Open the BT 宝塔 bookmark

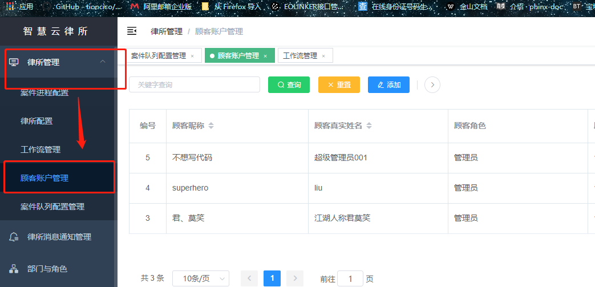[584, 6]
